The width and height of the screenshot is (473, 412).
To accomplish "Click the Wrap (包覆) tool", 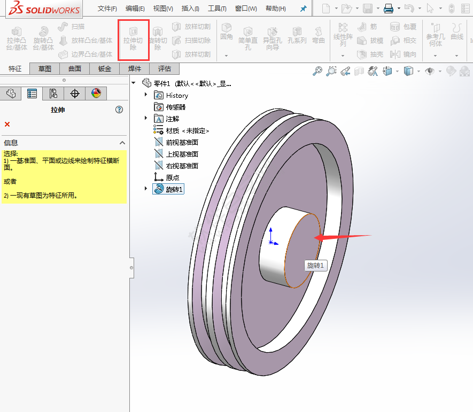I will pos(403,27).
